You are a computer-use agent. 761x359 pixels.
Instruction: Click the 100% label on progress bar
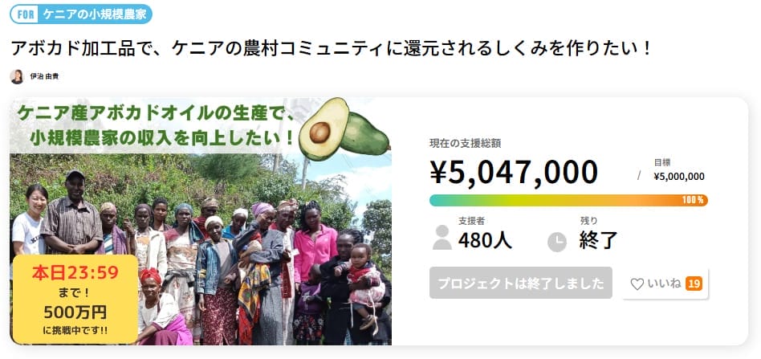(693, 201)
